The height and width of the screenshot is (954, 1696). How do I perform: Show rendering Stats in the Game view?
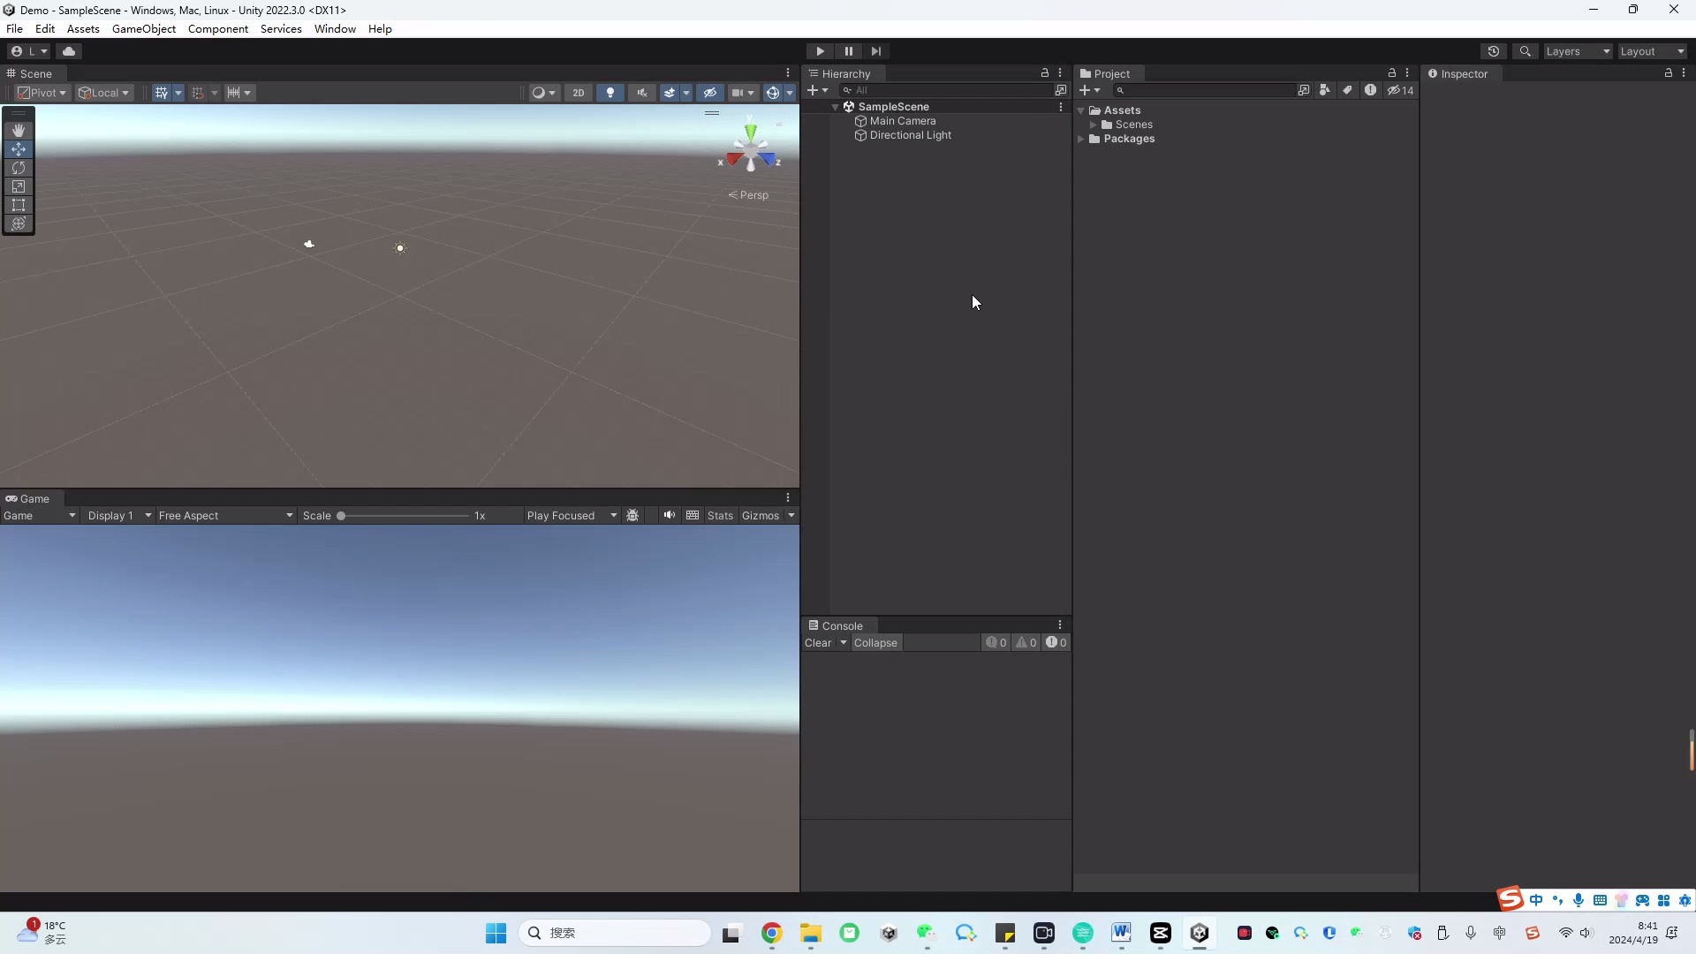click(x=721, y=516)
